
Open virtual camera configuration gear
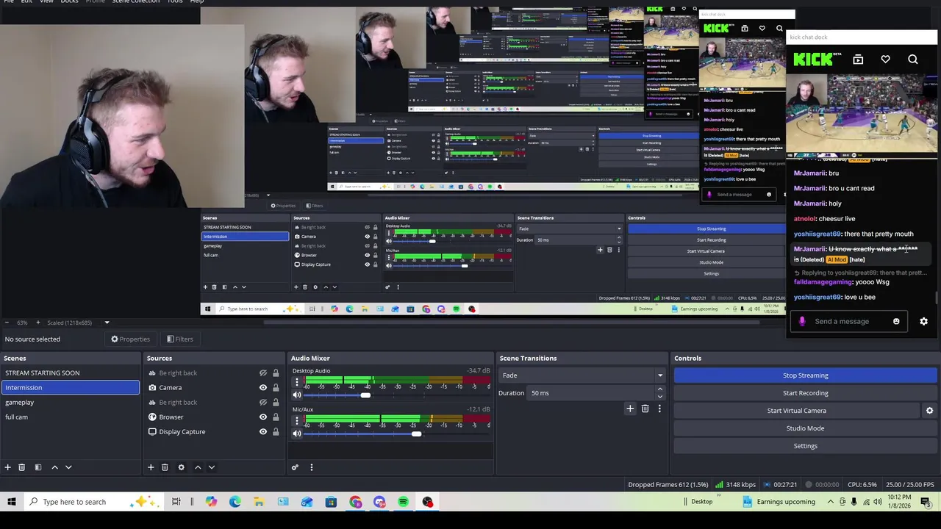929,411
